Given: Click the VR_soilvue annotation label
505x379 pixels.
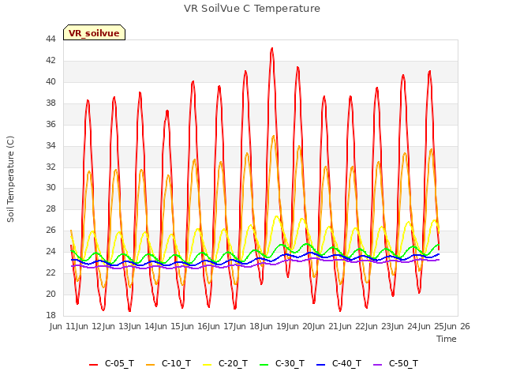Looking at the screenshot, I should coord(94,32).
